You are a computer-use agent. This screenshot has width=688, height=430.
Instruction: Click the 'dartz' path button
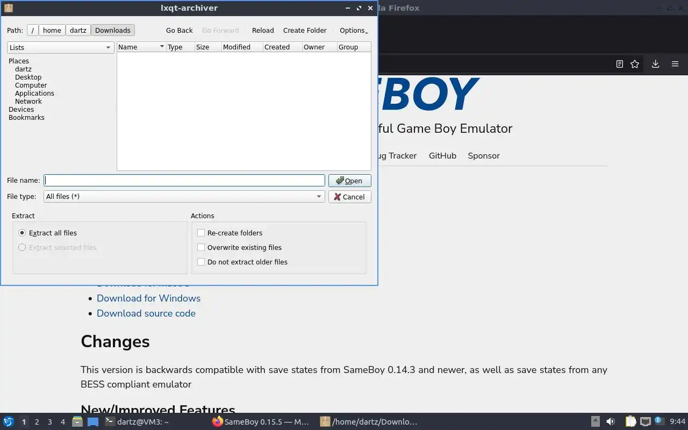[78, 31]
